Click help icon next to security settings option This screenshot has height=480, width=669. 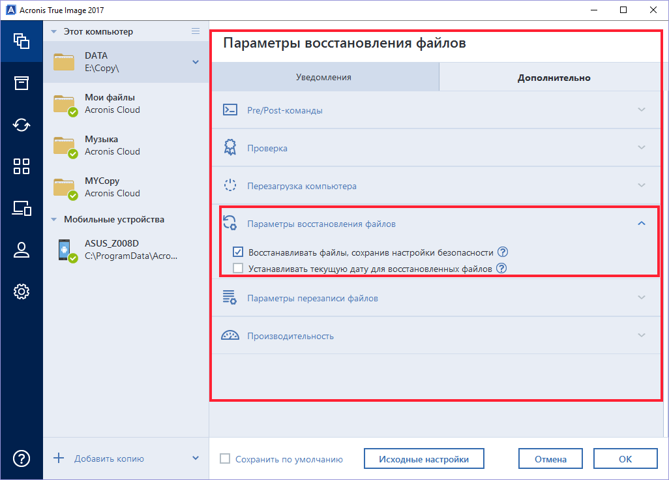coord(502,252)
